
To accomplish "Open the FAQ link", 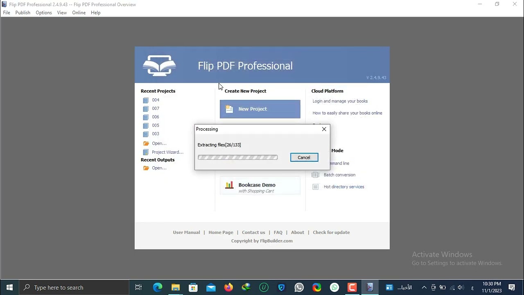I will (278, 232).
